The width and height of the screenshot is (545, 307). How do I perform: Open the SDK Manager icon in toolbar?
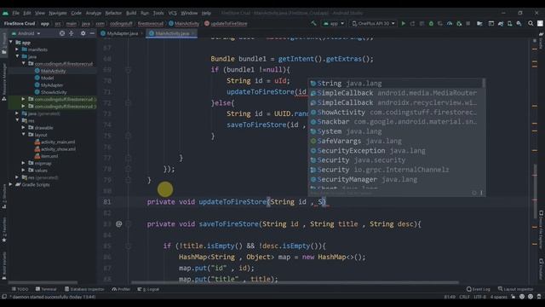(x=519, y=23)
